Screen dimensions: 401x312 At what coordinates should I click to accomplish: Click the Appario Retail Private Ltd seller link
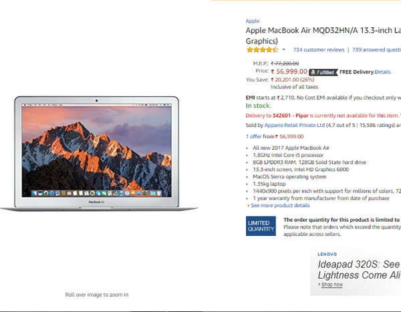coord(294,125)
